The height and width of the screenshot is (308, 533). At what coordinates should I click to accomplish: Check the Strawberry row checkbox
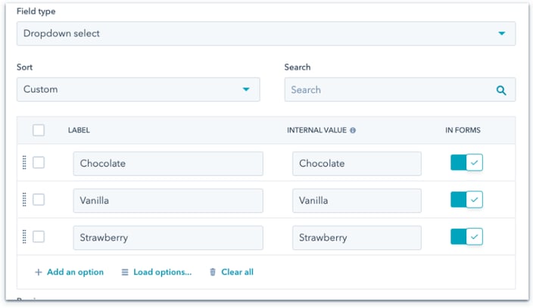pyautogui.click(x=39, y=237)
